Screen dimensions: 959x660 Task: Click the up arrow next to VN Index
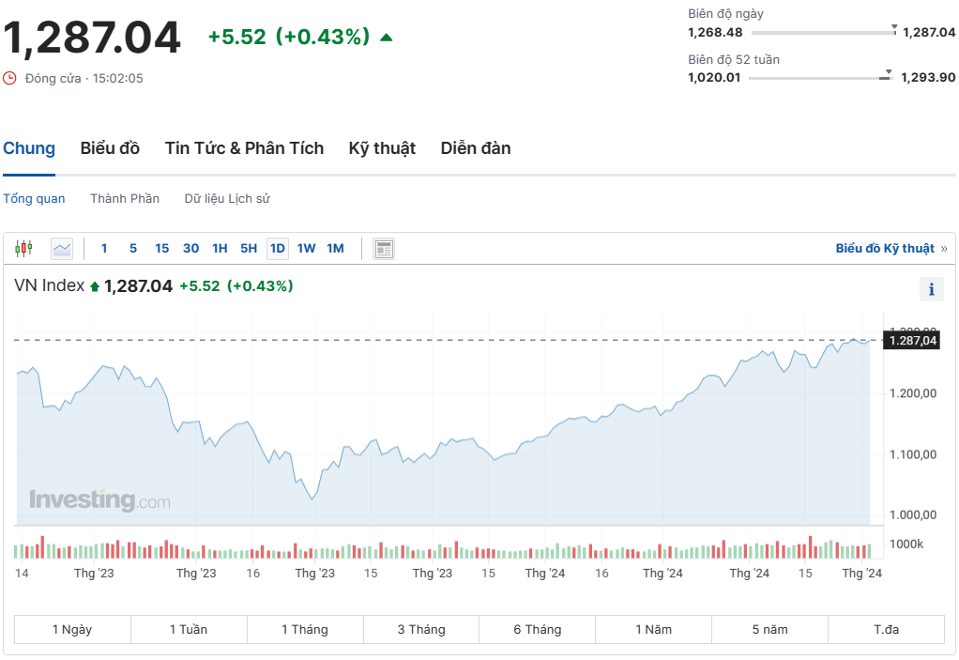[x=95, y=286]
